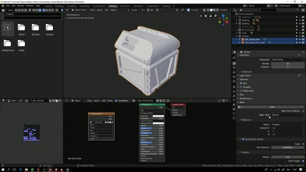
Task: Click the Sampling panel presets icon
Action: point(299,55)
